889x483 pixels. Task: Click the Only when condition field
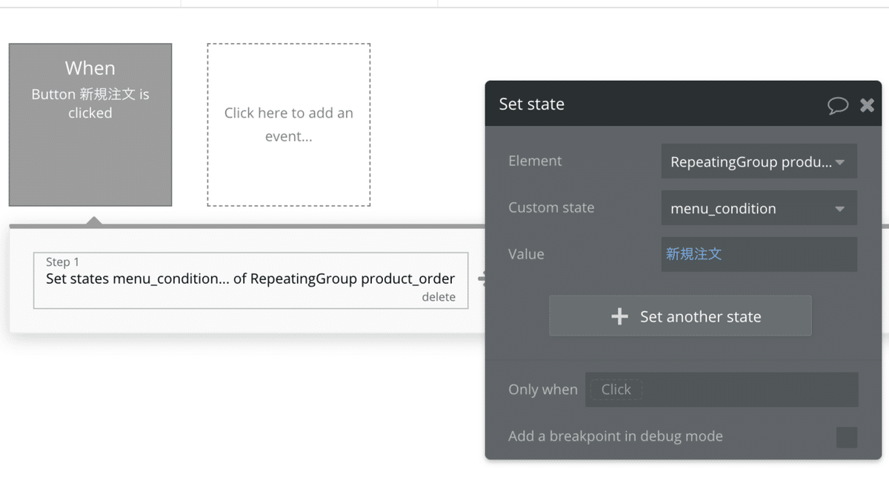click(x=721, y=390)
